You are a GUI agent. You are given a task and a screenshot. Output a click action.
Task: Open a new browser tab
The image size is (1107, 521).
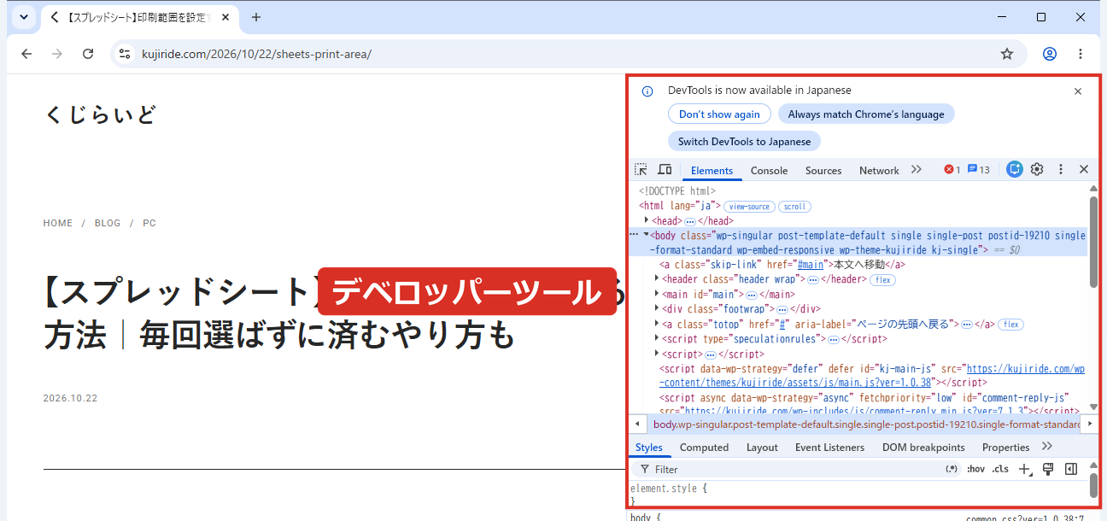(x=256, y=17)
